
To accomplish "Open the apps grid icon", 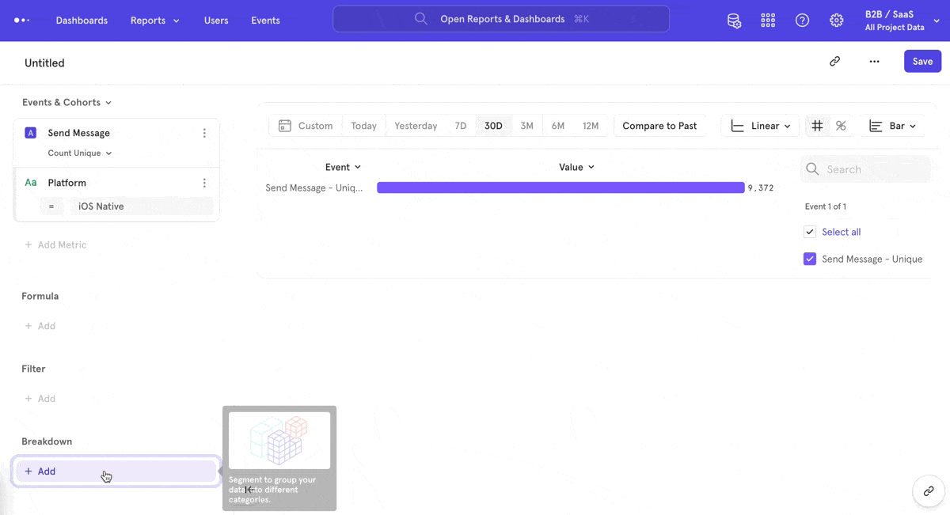I will (x=768, y=21).
